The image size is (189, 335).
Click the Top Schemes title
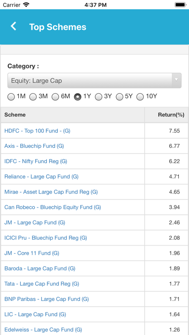(x=58, y=27)
